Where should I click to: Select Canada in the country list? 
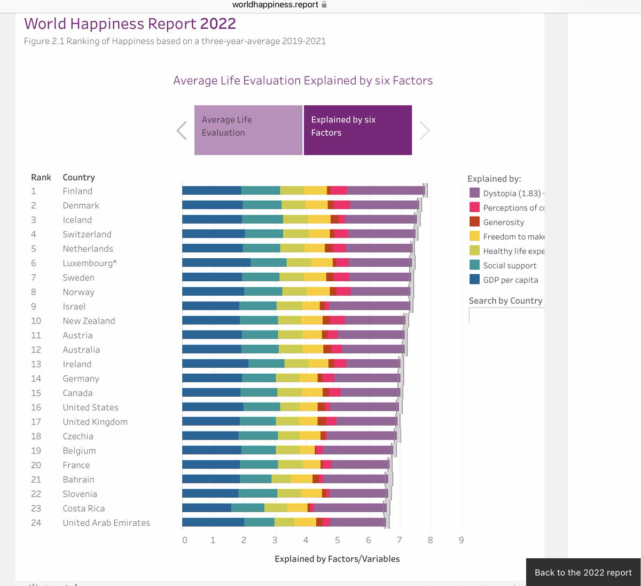click(x=77, y=393)
